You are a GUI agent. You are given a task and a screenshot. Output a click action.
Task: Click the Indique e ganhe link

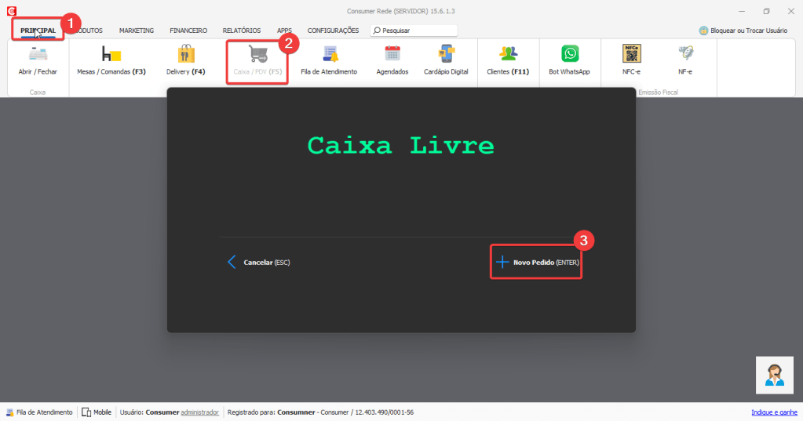(773, 412)
